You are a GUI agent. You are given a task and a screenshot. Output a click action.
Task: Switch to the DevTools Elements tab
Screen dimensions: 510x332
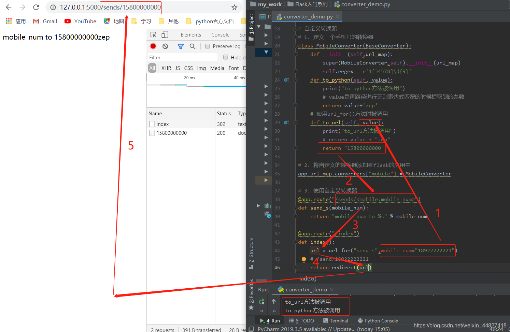pyautogui.click(x=191, y=34)
